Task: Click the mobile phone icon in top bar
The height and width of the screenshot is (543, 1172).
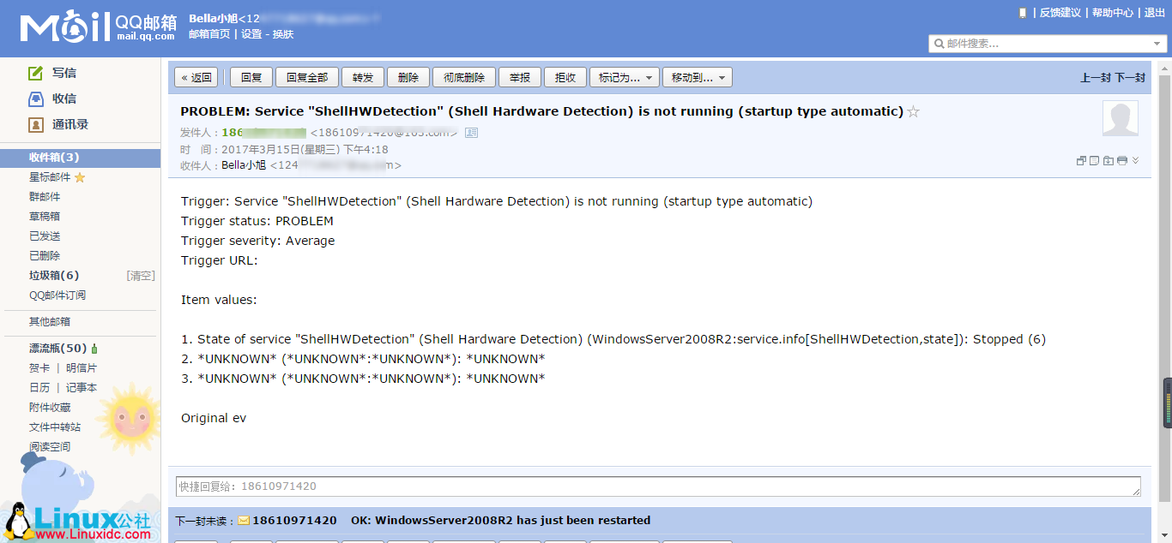Action: tap(1022, 13)
